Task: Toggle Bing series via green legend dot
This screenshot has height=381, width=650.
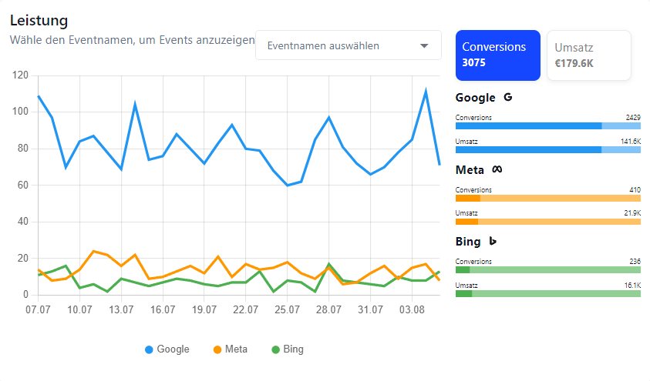Action: coord(276,349)
